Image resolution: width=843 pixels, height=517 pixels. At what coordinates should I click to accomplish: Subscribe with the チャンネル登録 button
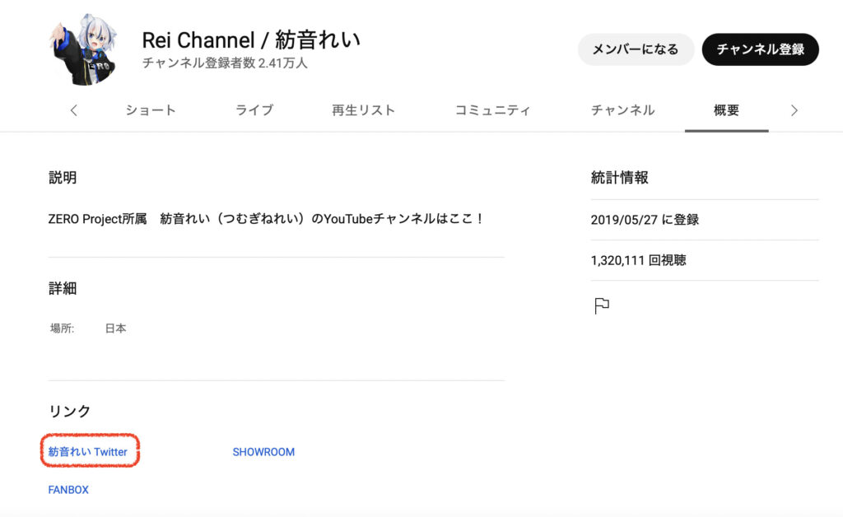pyautogui.click(x=760, y=49)
